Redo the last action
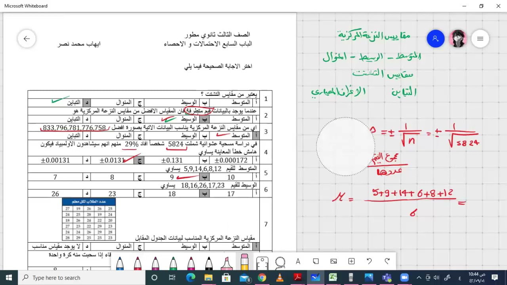The image size is (507, 285). tap(387, 261)
